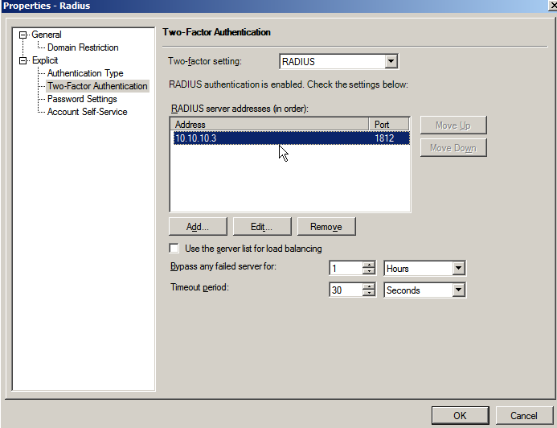
Task: Click the Move Up button
Action: click(x=453, y=126)
